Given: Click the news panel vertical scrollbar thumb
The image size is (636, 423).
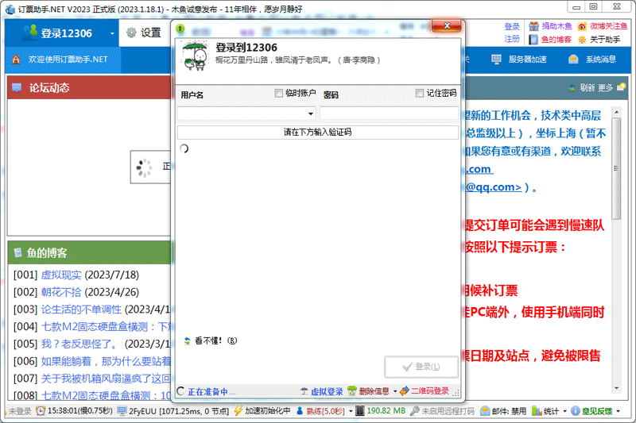Looking at the screenshot, I should pyautogui.click(x=617, y=168).
